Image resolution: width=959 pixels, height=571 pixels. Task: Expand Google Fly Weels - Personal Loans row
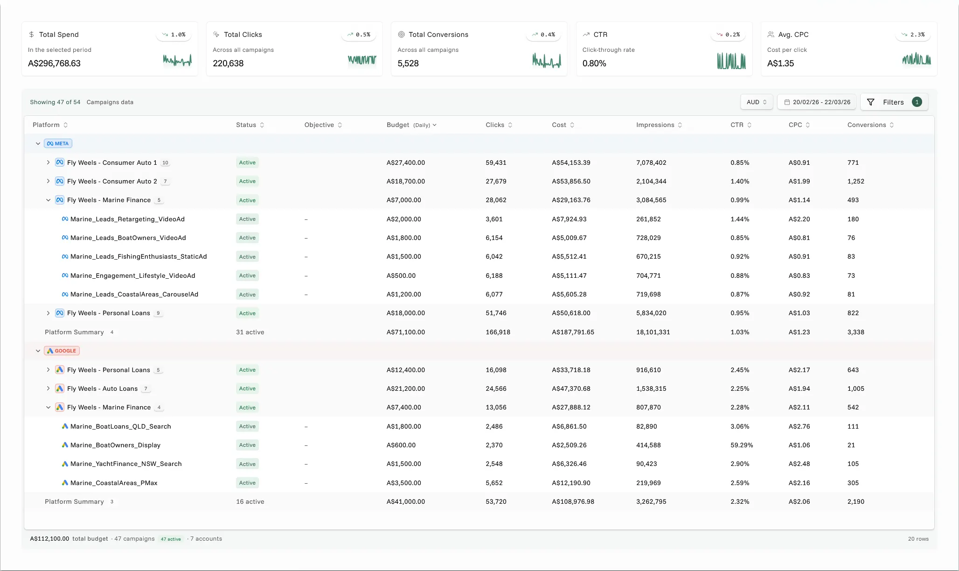point(48,370)
